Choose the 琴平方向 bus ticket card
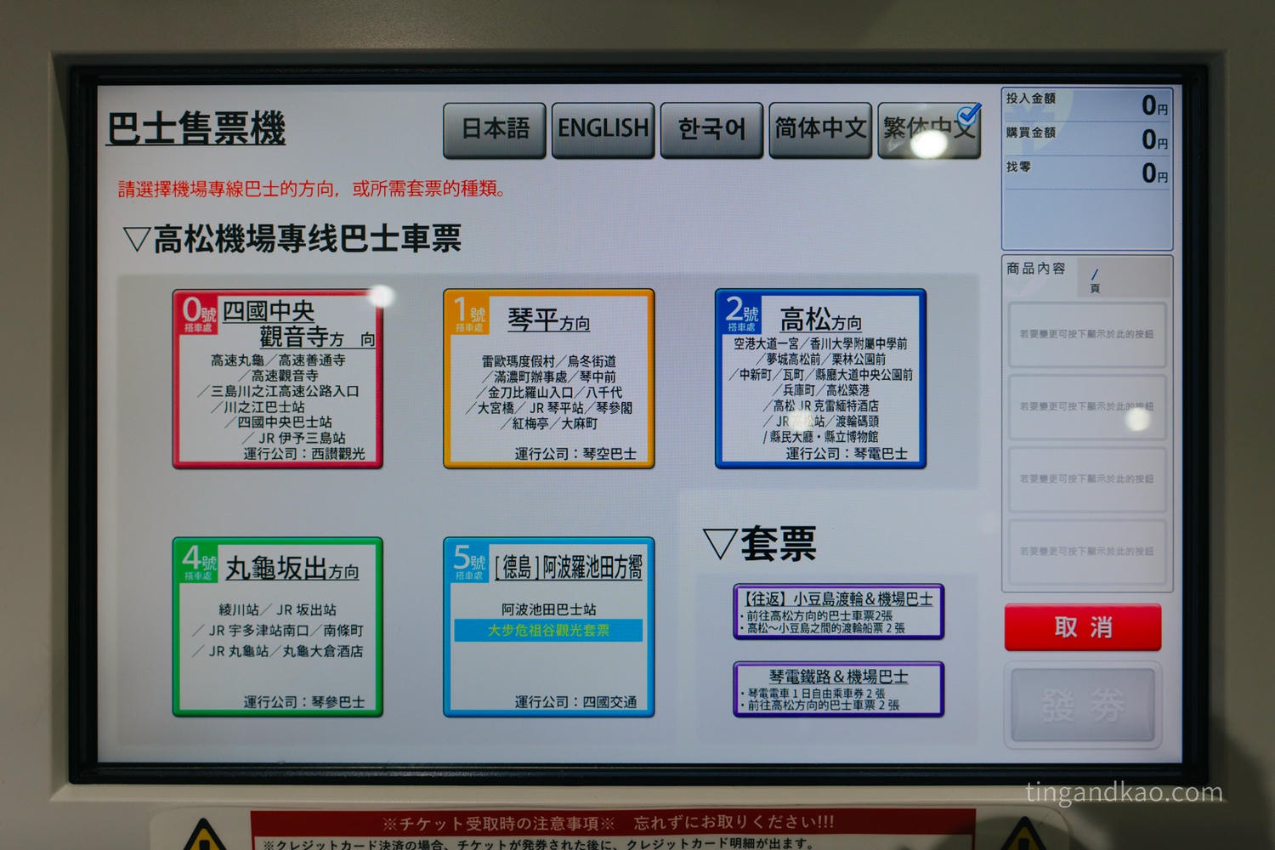 (549, 379)
